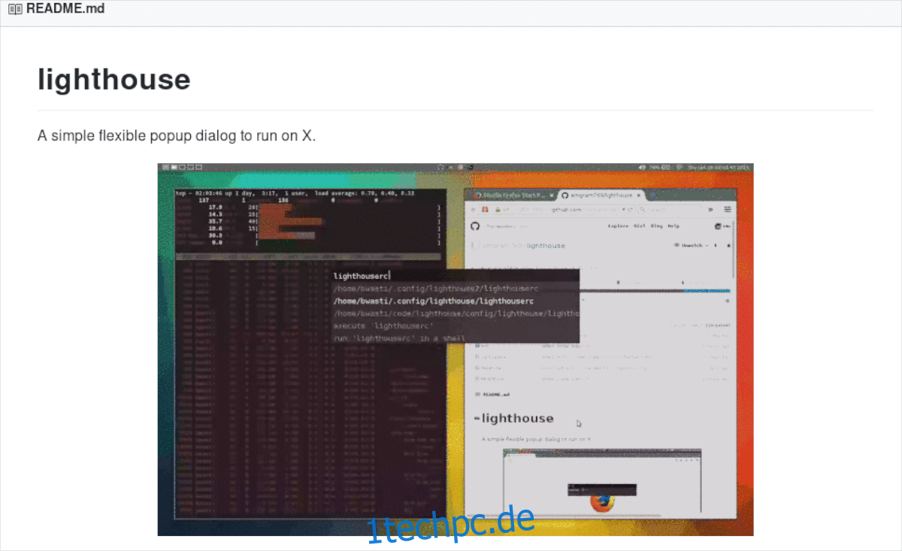
Task: Open the Firefox hamburger menu
Action: [728, 209]
